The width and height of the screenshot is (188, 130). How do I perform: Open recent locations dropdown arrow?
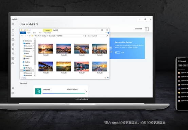tap(27, 36)
